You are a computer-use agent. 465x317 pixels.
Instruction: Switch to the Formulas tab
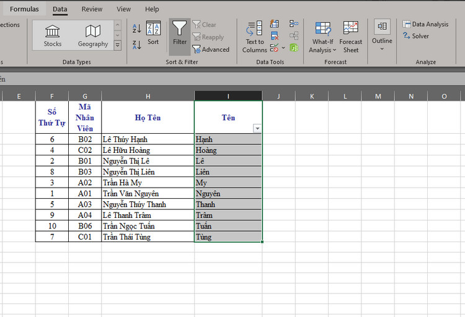pyautogui.click(x=24, y=9)
